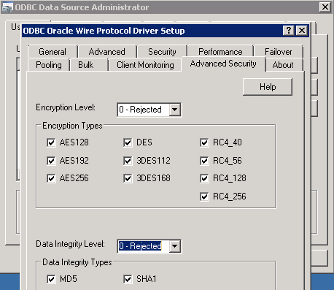Switch to the General tab

coord(53,52)
